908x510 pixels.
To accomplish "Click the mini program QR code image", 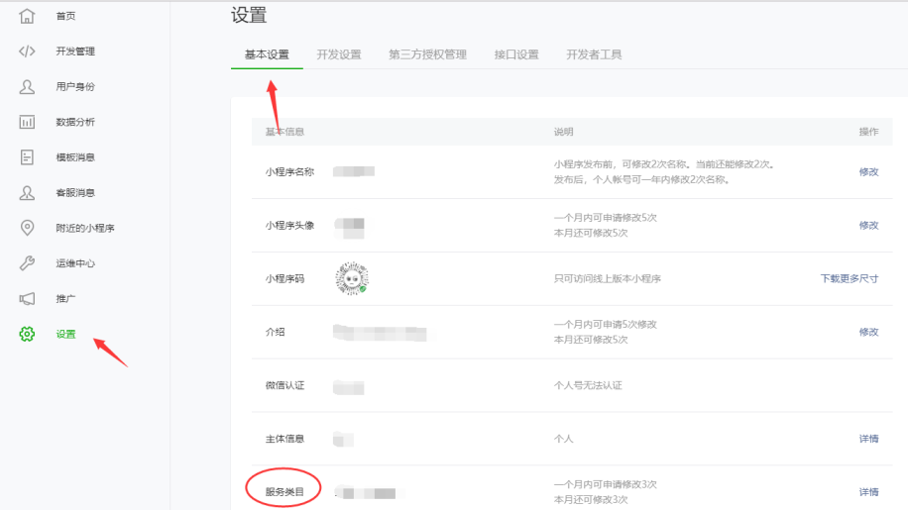I will (x=352, y=278).
